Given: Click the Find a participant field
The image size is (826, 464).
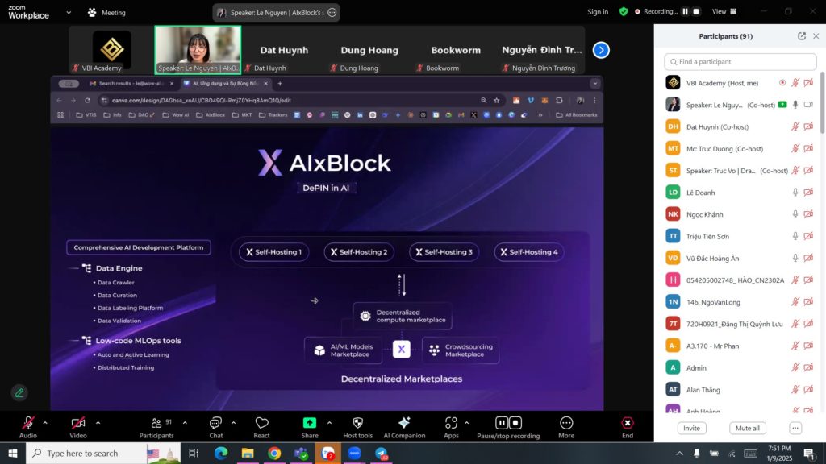Looking at the screenshot, I should 740,61.
